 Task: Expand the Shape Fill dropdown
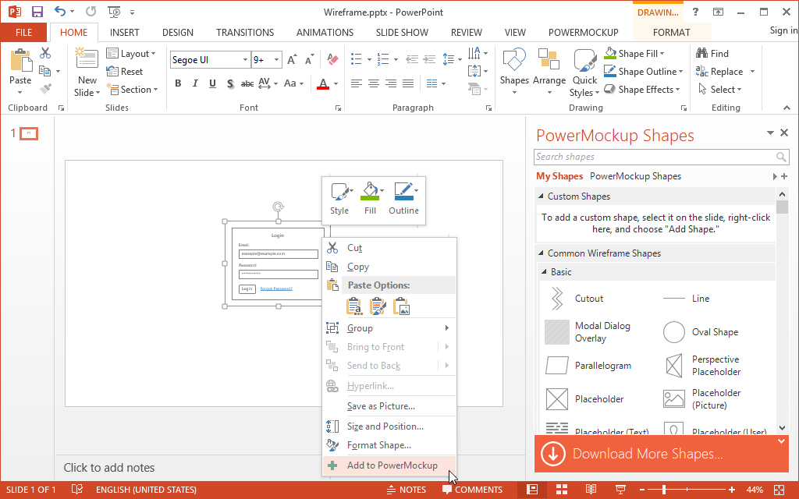coord(662,54)
